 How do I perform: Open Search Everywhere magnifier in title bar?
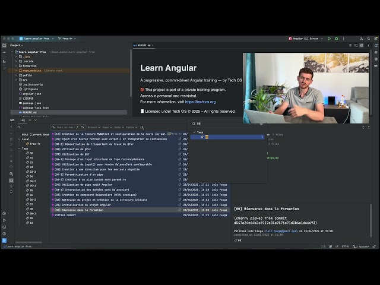368,39
